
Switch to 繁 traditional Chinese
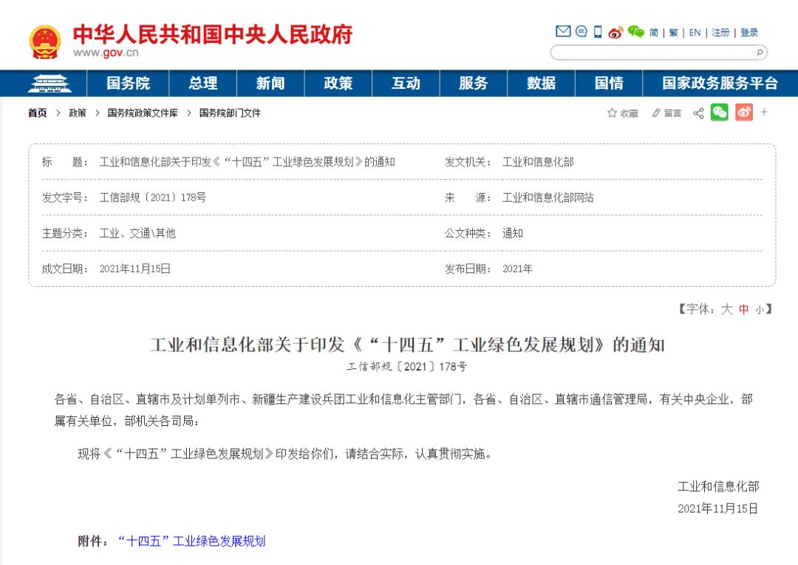click(x=673, y=33)
